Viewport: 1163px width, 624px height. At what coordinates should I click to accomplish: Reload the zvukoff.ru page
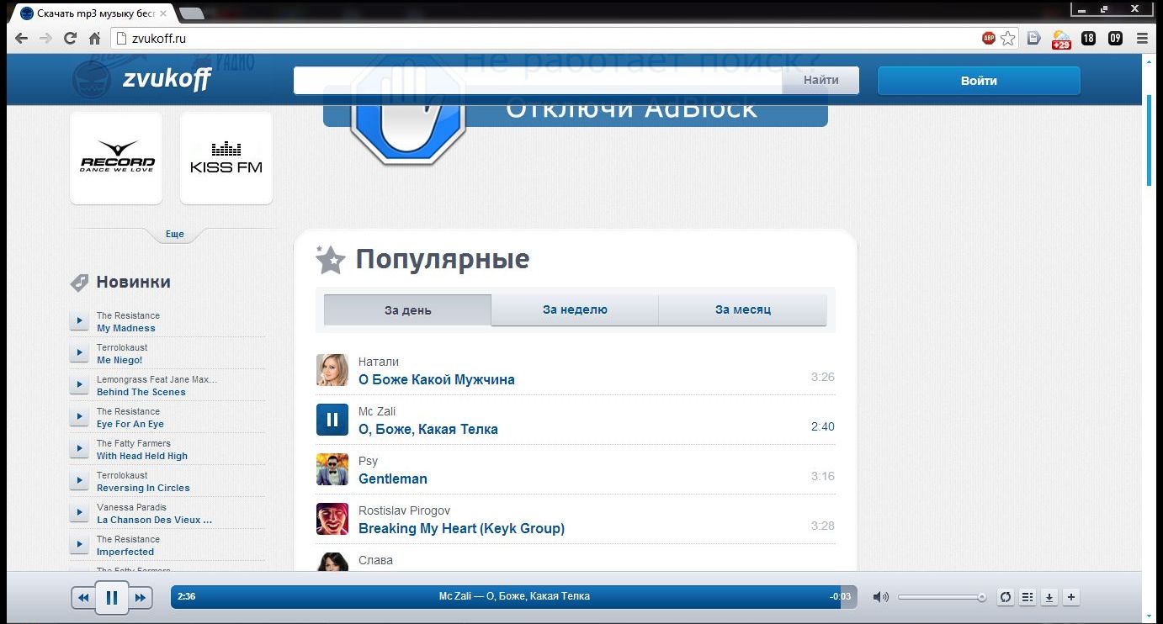[70, 38]
